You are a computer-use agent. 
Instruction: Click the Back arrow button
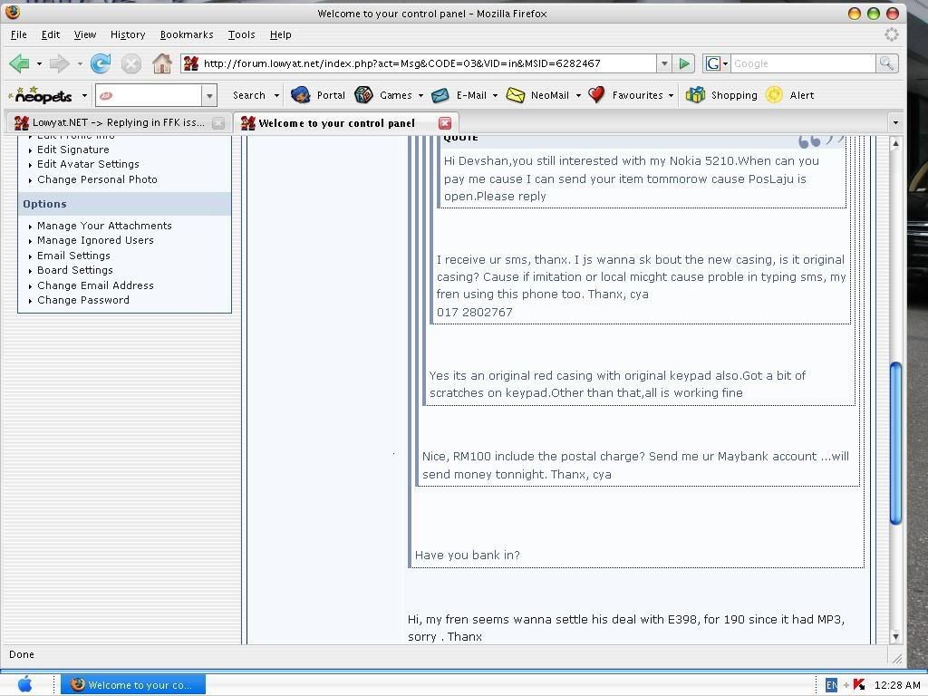(x=19, y=63)
